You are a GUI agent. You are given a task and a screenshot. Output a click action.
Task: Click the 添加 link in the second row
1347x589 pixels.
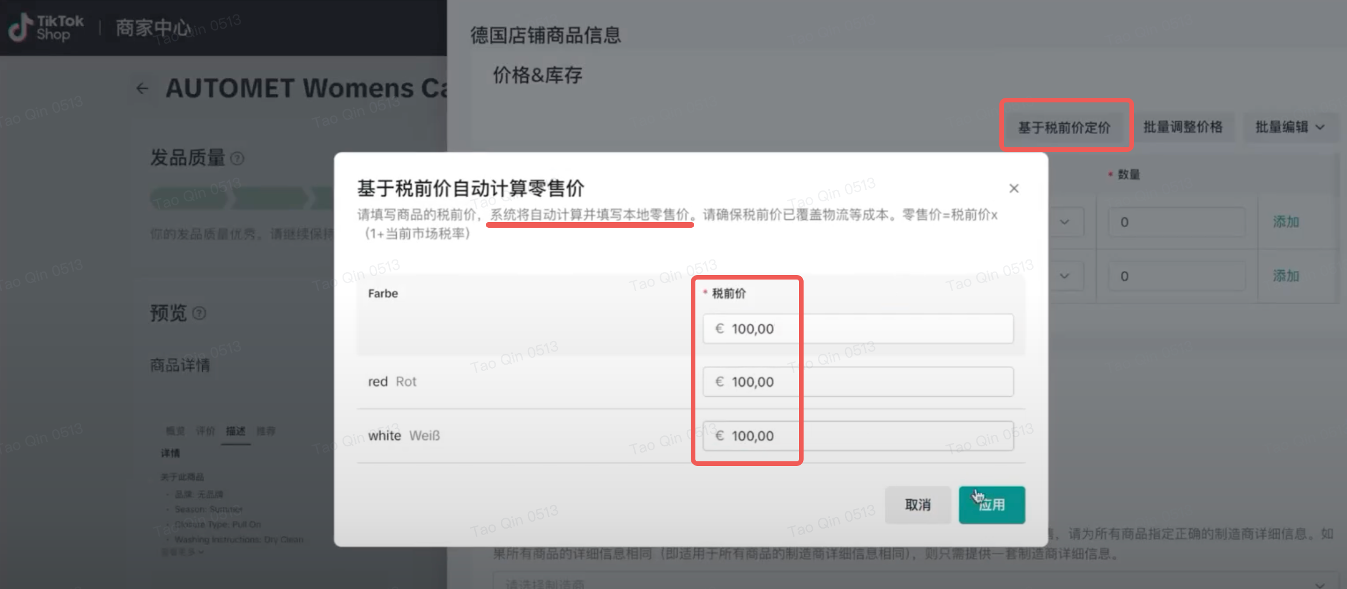1285,276
